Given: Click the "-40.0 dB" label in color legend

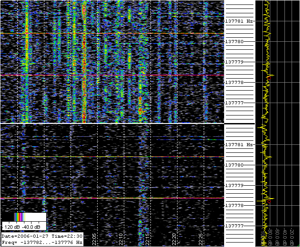Looking at the screenshot, I should 31,227.
